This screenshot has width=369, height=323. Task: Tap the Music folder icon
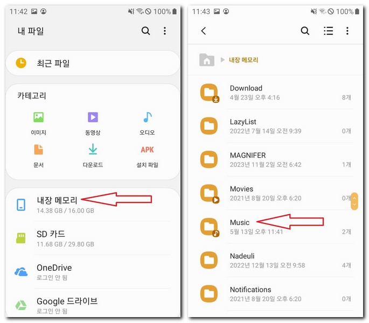[x=209, y=227]
